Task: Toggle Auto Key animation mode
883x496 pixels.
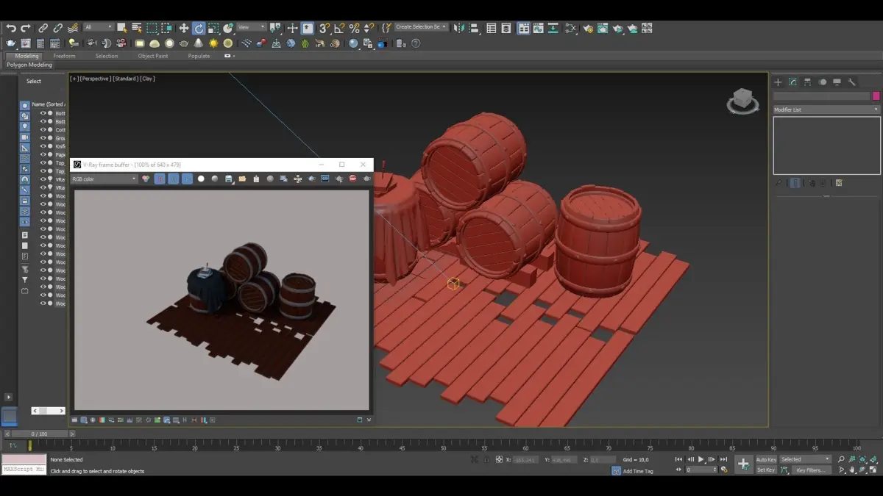Action: pyautogui.click(x=766, y=459)
